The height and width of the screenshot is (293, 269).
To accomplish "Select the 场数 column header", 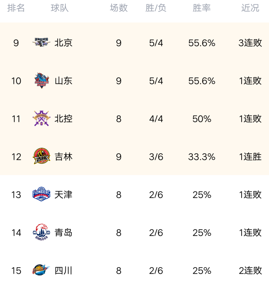I will (119, 8).
